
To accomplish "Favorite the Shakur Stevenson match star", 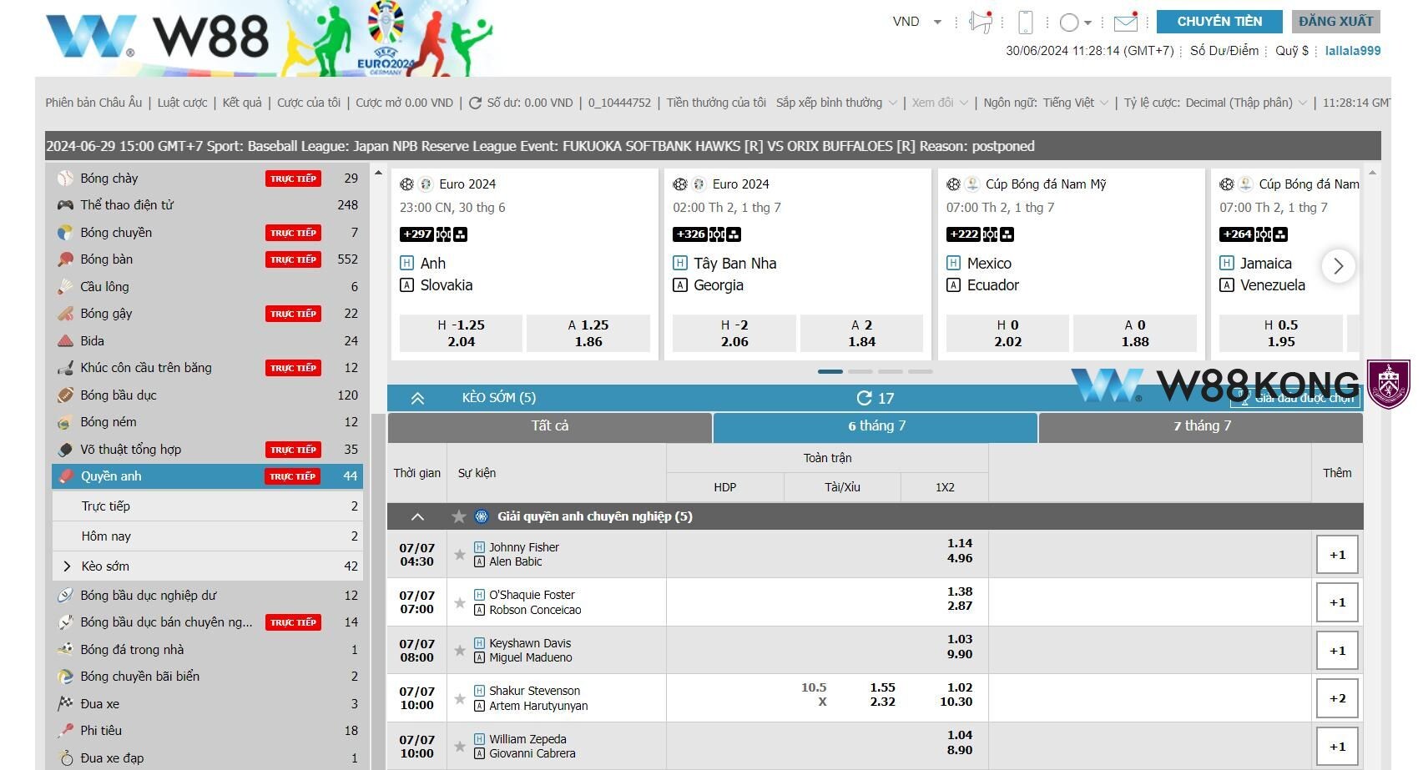I will pos(459,698).
